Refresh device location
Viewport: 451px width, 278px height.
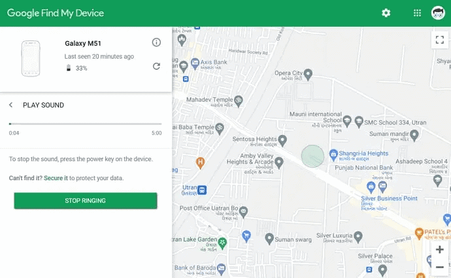pyautogui.click(x=156, y=67)
